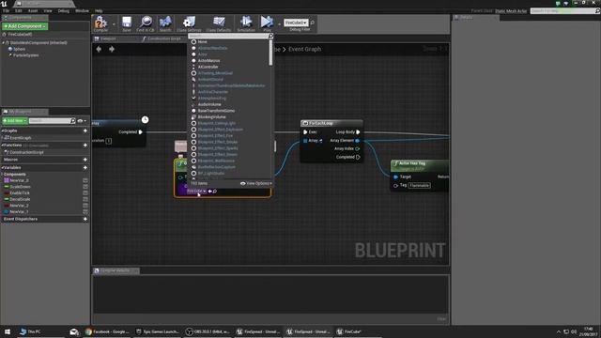Collapse the Variables section
The image size is (601, 338).
[x=2, y=167]
